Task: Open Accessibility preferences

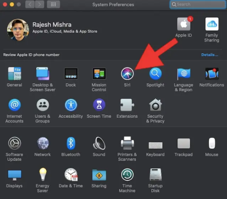Action: coord(71,105)
